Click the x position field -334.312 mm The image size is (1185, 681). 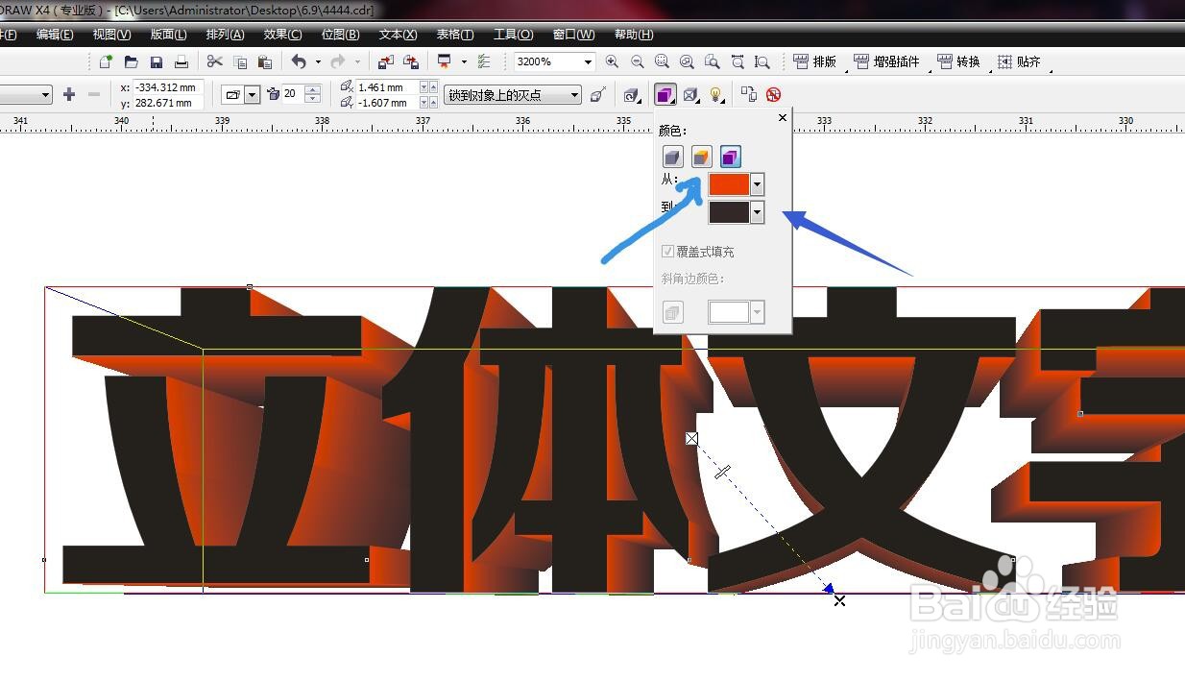[168, 87]
